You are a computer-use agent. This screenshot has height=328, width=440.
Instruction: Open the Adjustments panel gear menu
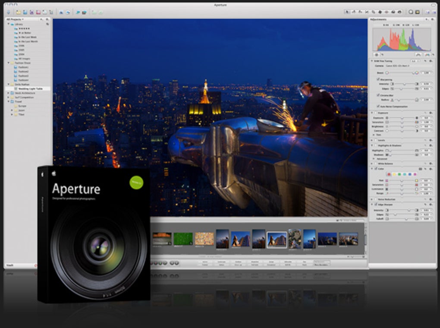point(432,19)
